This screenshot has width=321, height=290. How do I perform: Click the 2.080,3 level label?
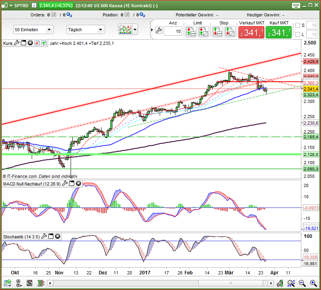tap(311, 169)
